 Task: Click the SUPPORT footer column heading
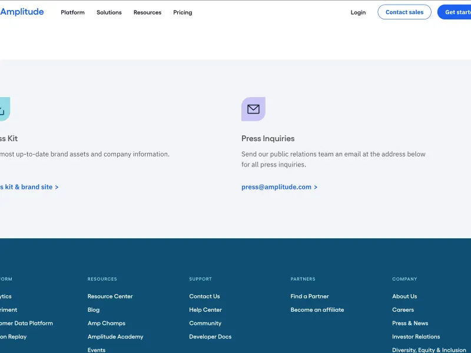(x=200, y=279)
